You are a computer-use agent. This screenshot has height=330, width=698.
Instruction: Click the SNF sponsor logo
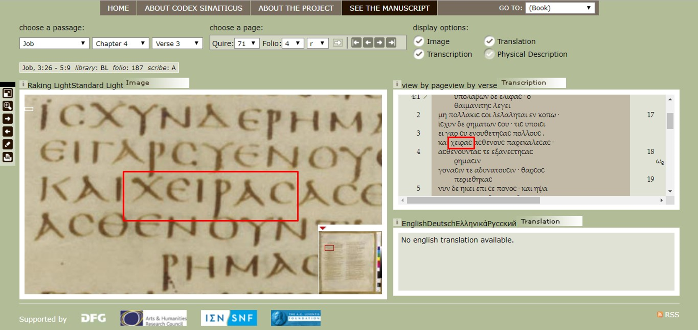click(x=229, y=318)
